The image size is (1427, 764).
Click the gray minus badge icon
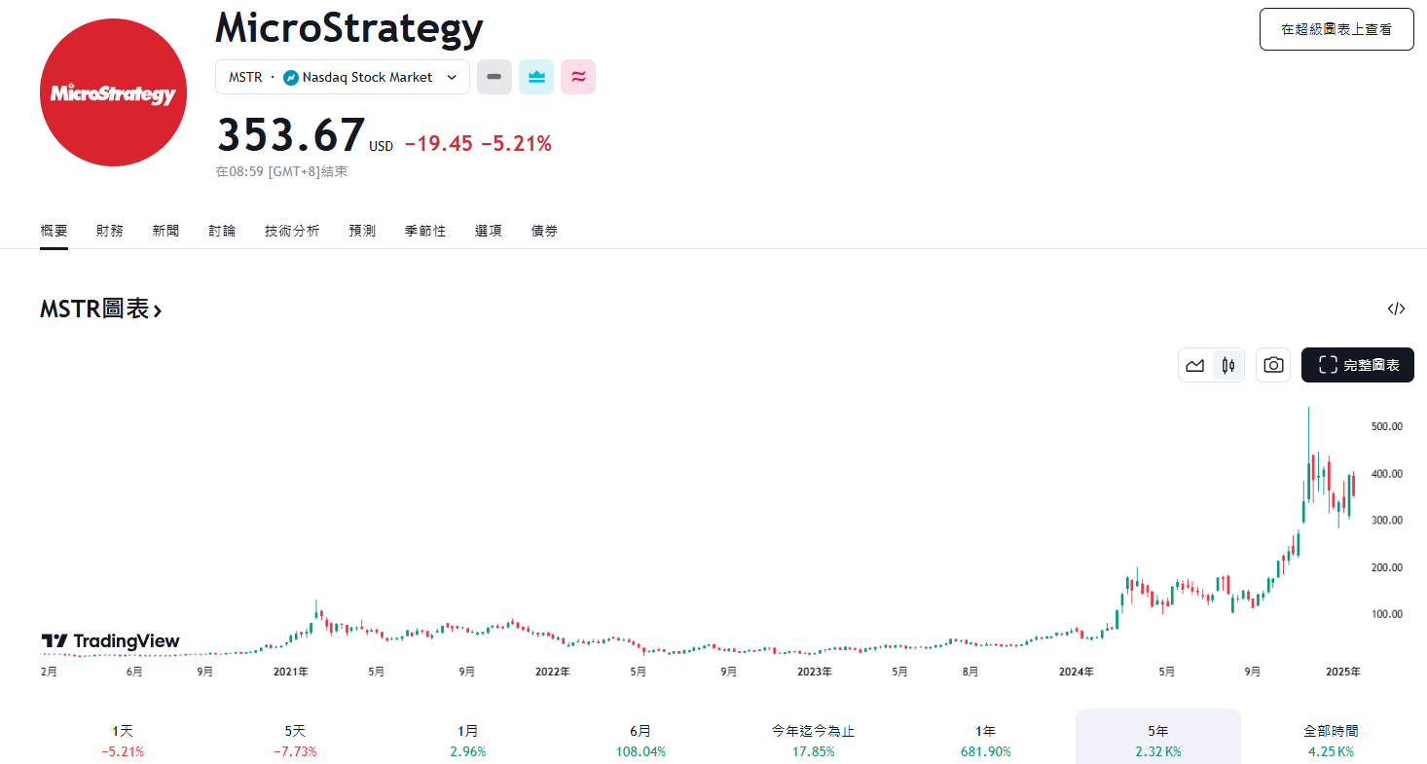coord(494,76)
